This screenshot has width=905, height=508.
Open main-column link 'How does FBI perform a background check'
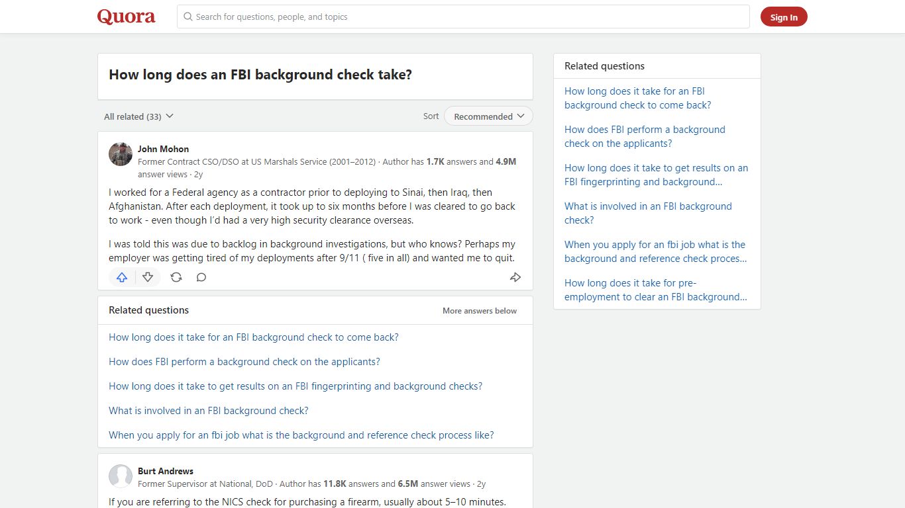[244, 362]
